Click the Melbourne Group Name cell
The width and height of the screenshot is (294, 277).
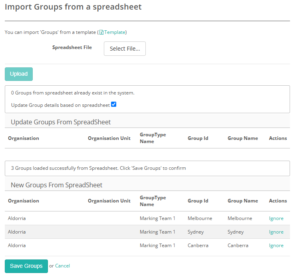pyautogui.click(x=240, y=218)
